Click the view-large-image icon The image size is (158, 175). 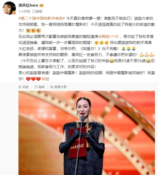click(52, 87)
